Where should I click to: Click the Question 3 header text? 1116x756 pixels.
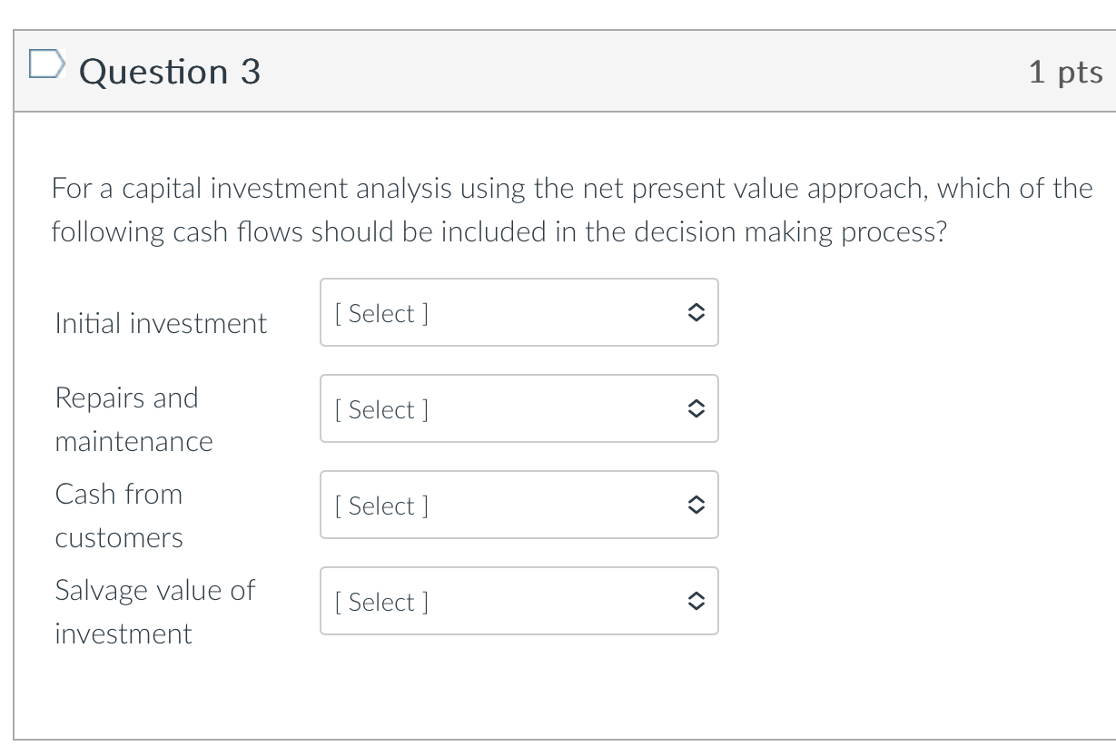pos(170,71)
